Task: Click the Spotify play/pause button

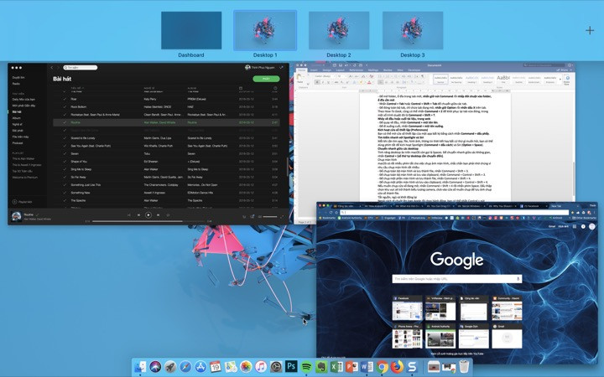Action: tap(148, 214)
